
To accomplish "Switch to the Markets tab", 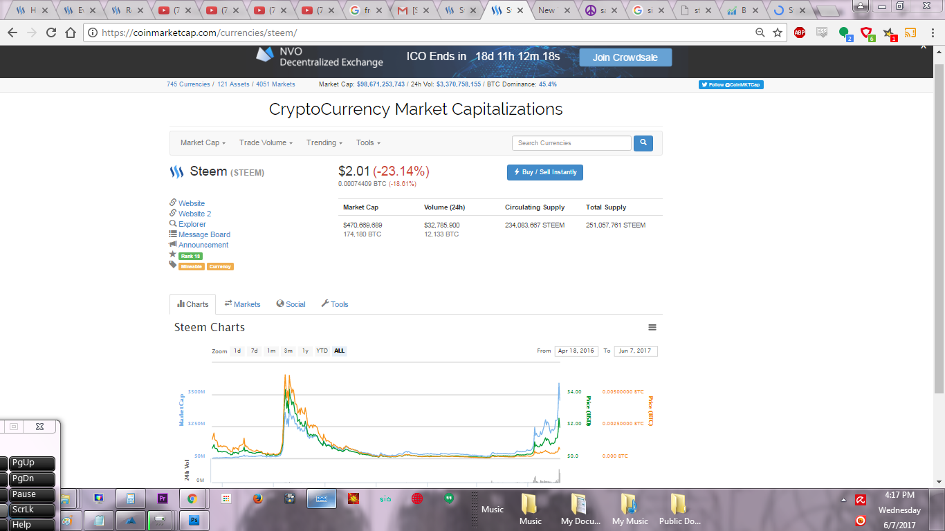I will (x=242, y=304).
